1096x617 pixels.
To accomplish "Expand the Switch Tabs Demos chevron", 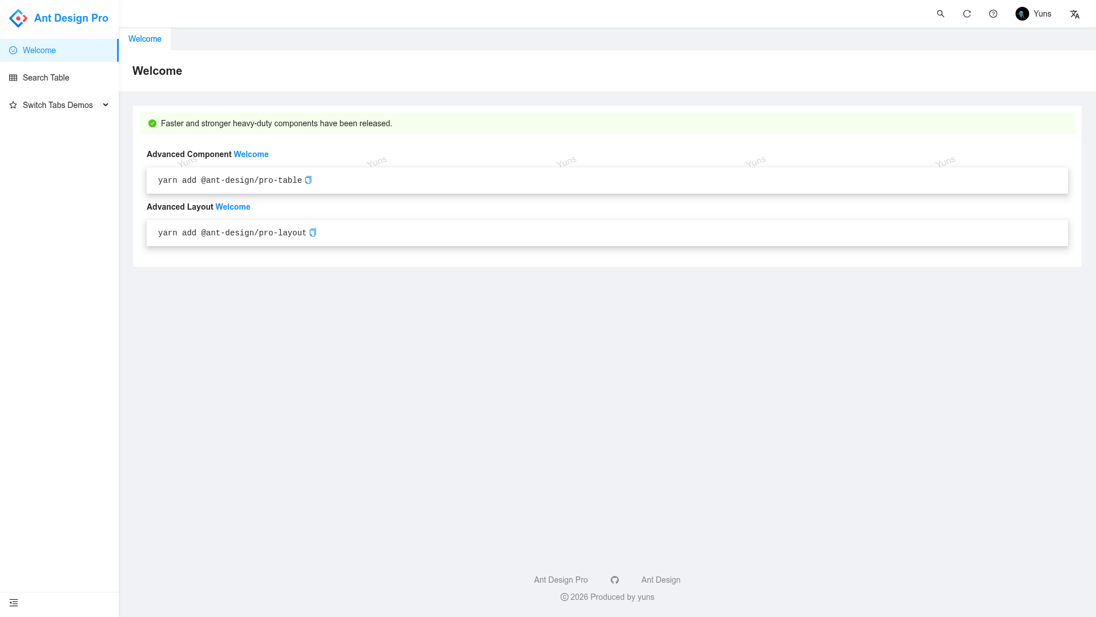I will point(106,105).
